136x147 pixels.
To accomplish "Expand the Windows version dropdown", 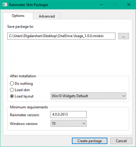I will coord(69,123).
